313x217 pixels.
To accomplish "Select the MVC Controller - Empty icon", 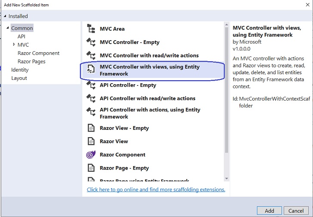I will click(x=91, y=42).
